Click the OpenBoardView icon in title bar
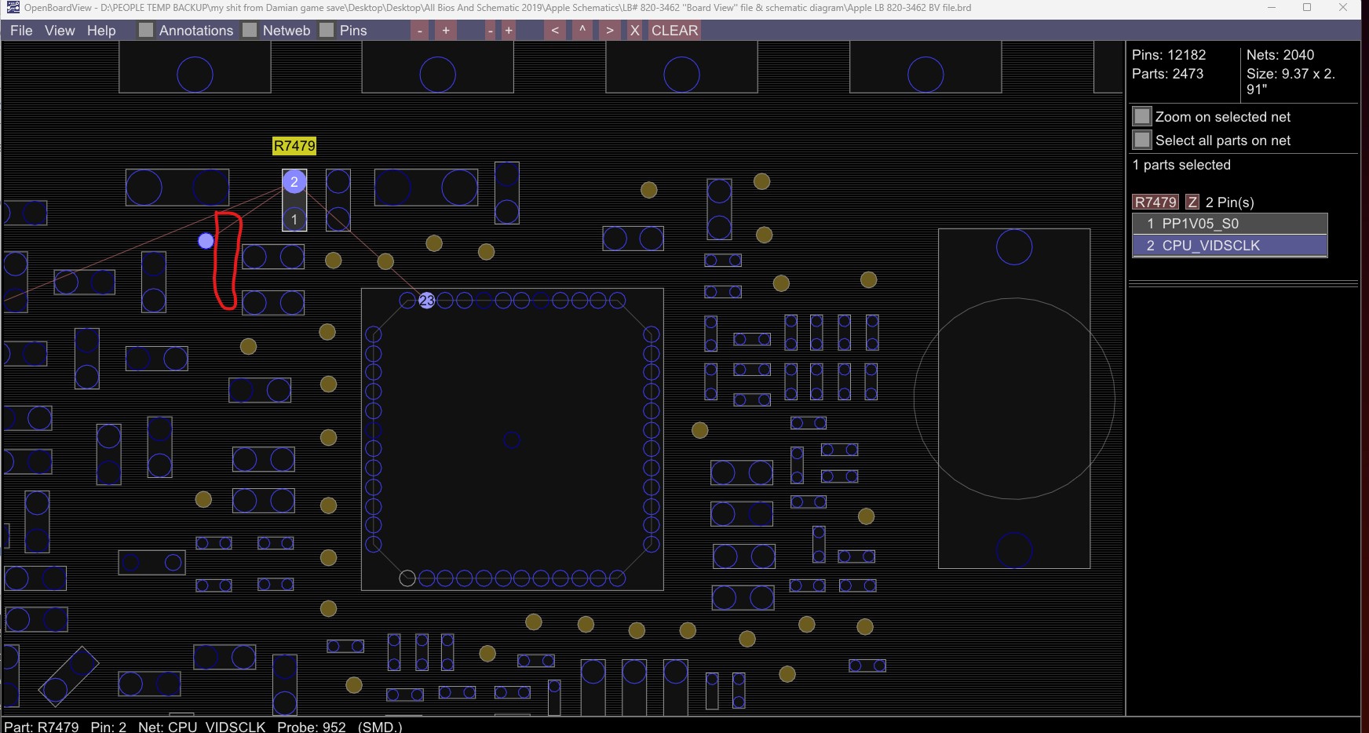The width and height of the screenshot is (1369, 733). click(13, 8)
